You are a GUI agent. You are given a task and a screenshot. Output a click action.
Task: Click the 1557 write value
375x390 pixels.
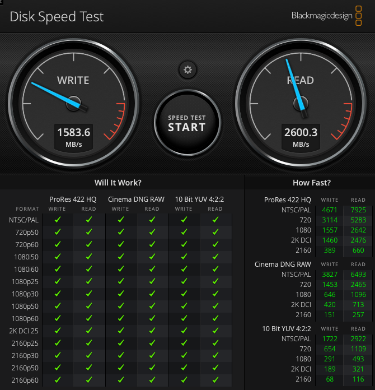(x=330, y=230)
